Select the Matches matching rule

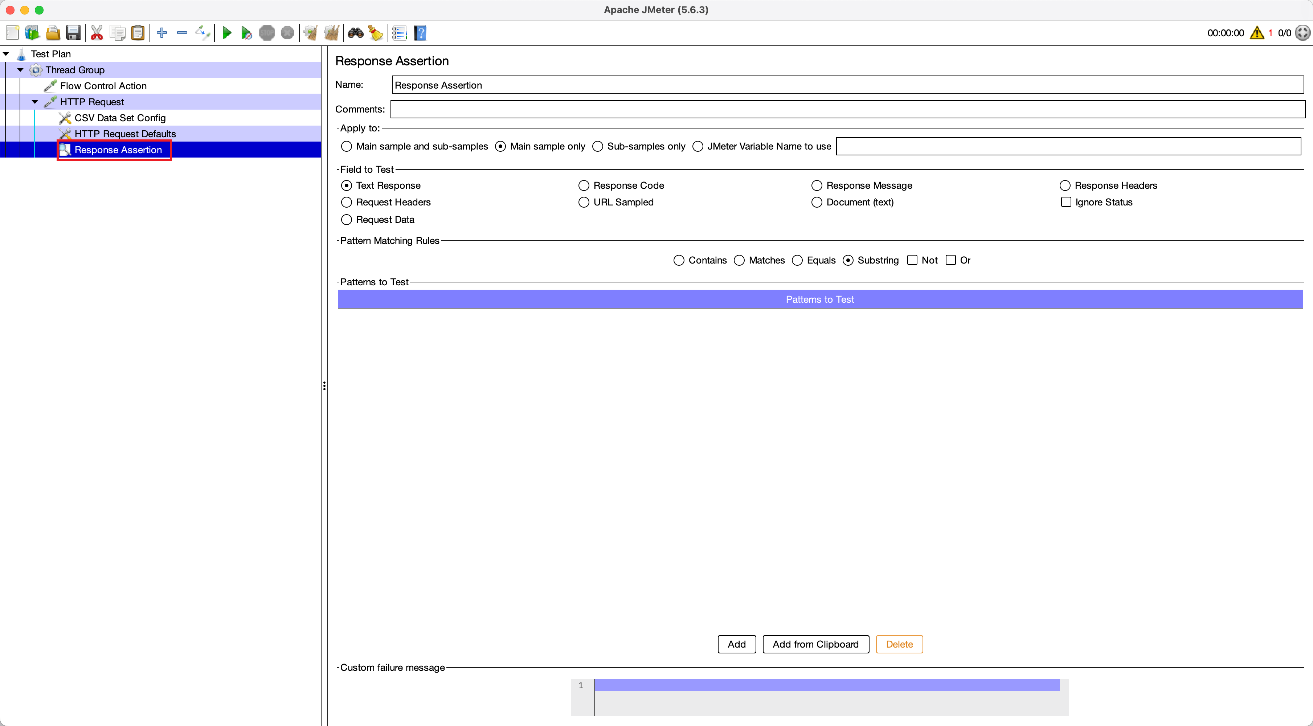pos(739,261)
